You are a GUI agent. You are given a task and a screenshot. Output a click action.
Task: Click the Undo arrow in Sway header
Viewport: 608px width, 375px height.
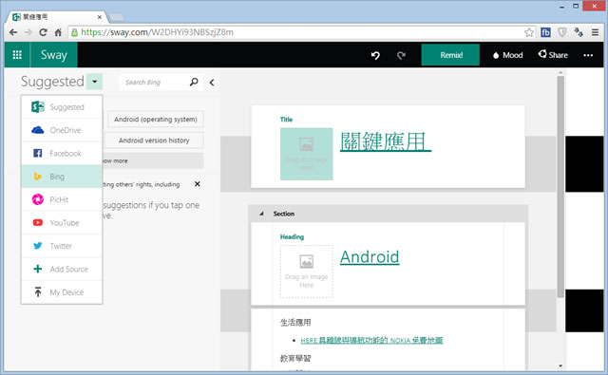(x=375, y=55)
